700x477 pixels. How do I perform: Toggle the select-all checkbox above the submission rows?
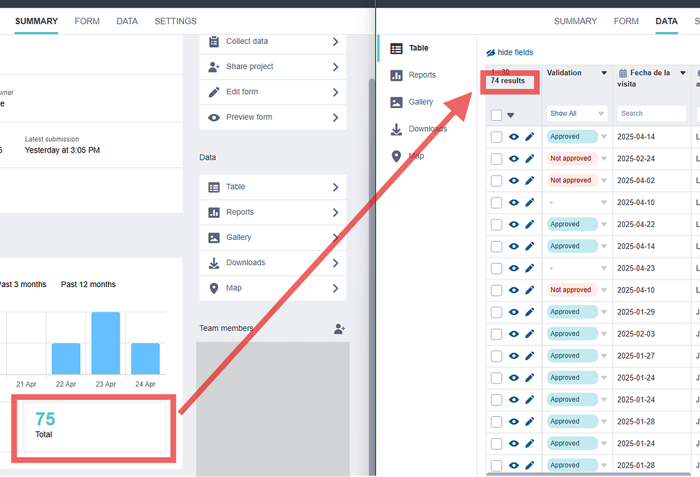click(496, 113)
